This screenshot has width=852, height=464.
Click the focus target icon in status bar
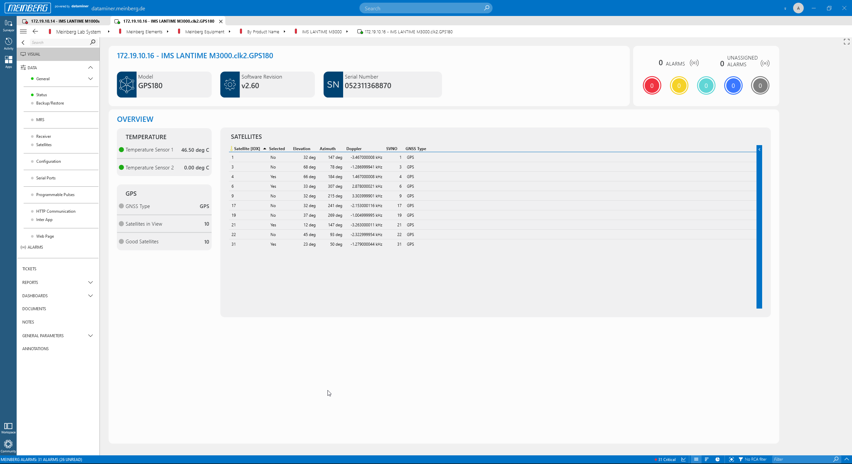point(732,459)
